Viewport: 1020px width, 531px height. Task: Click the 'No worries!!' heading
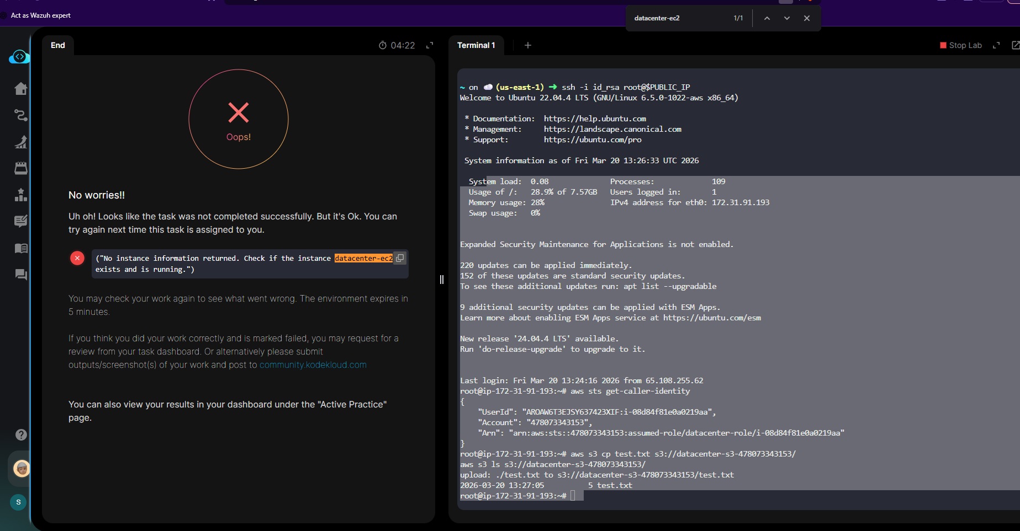97,195
